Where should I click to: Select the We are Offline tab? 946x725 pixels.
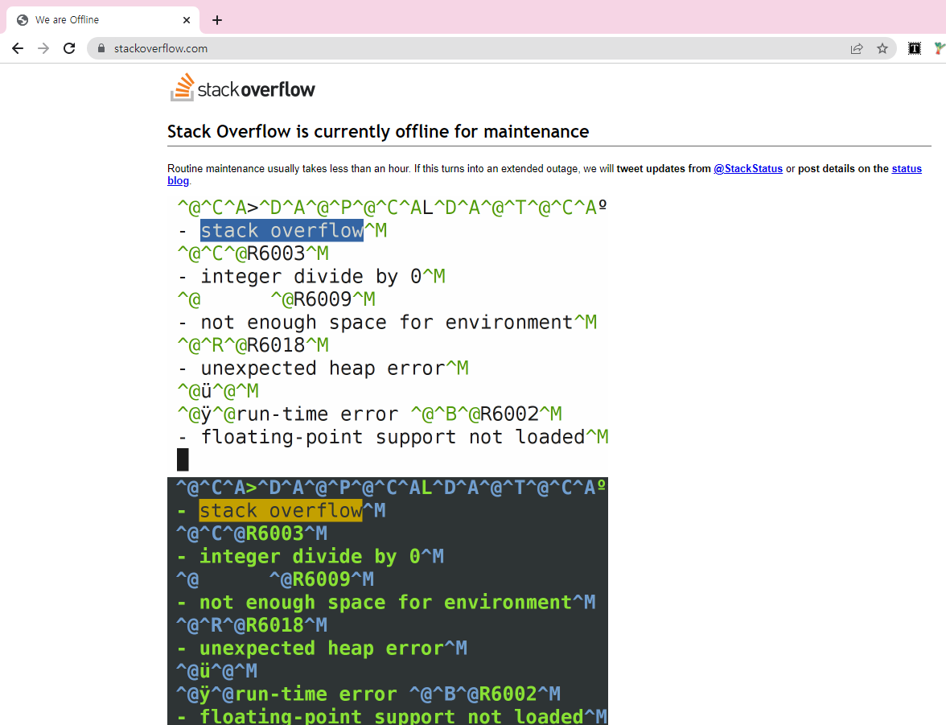click(x=103, y=20)
